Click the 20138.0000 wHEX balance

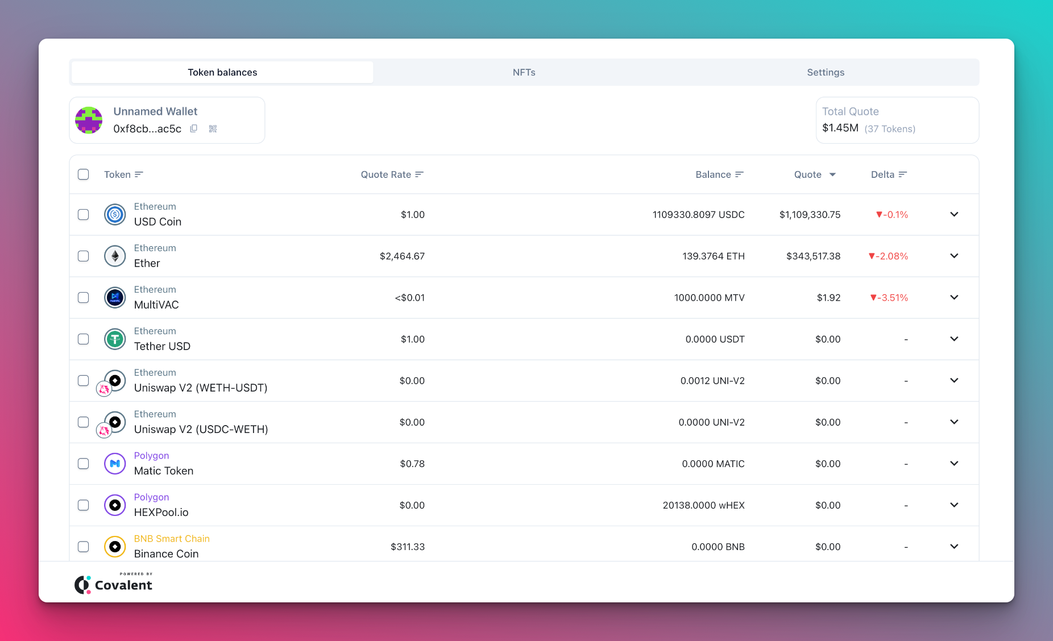(x=703, y=505)
